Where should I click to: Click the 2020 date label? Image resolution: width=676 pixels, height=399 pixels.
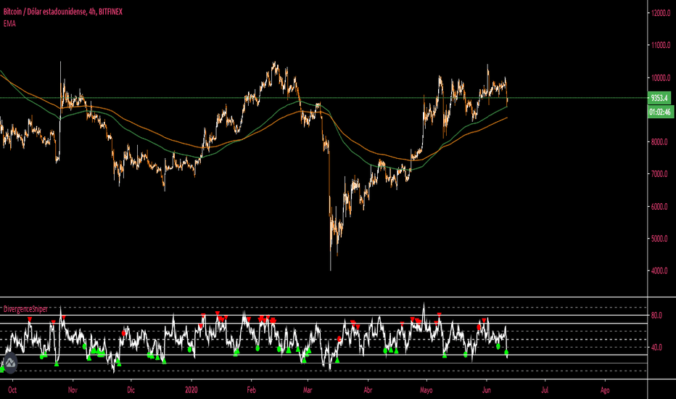[191, 390]
